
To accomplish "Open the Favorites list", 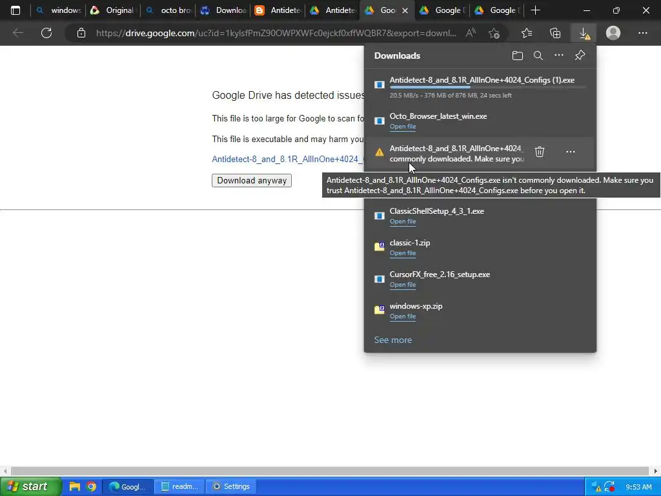I will (527, 33).
